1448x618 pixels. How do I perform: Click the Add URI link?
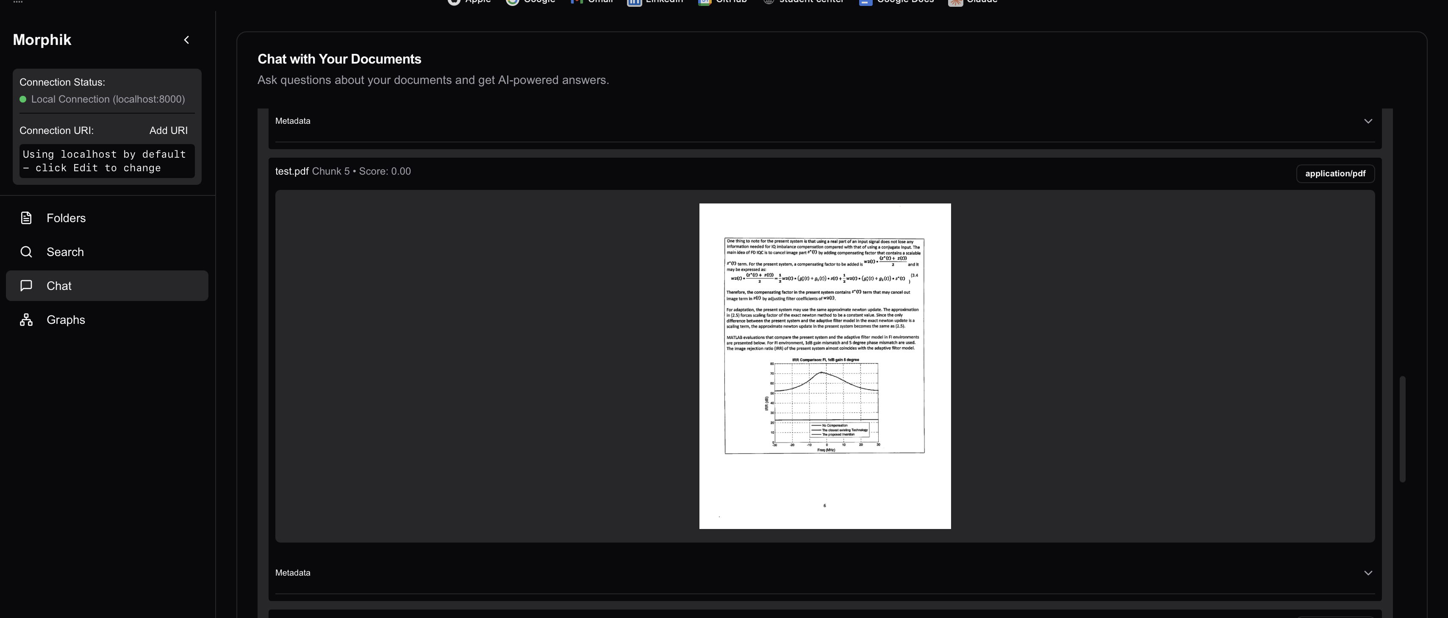[x=168, y=131]
